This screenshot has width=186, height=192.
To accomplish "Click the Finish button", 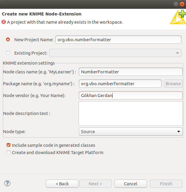I will [x=166, y=184].
